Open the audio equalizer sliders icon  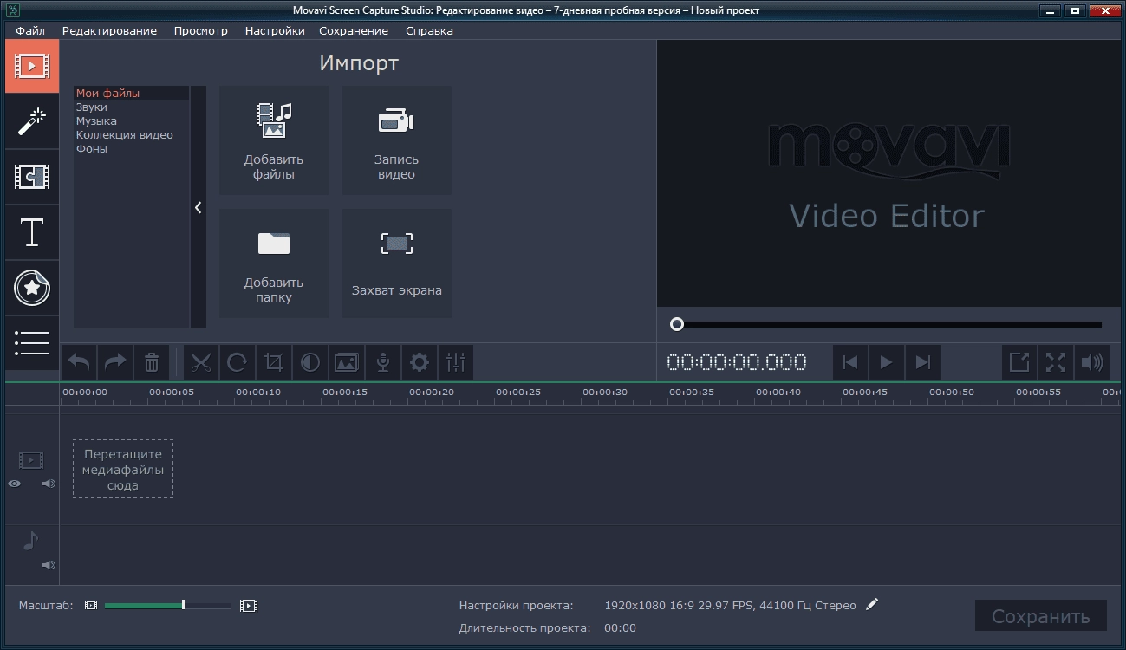point(456,362)
